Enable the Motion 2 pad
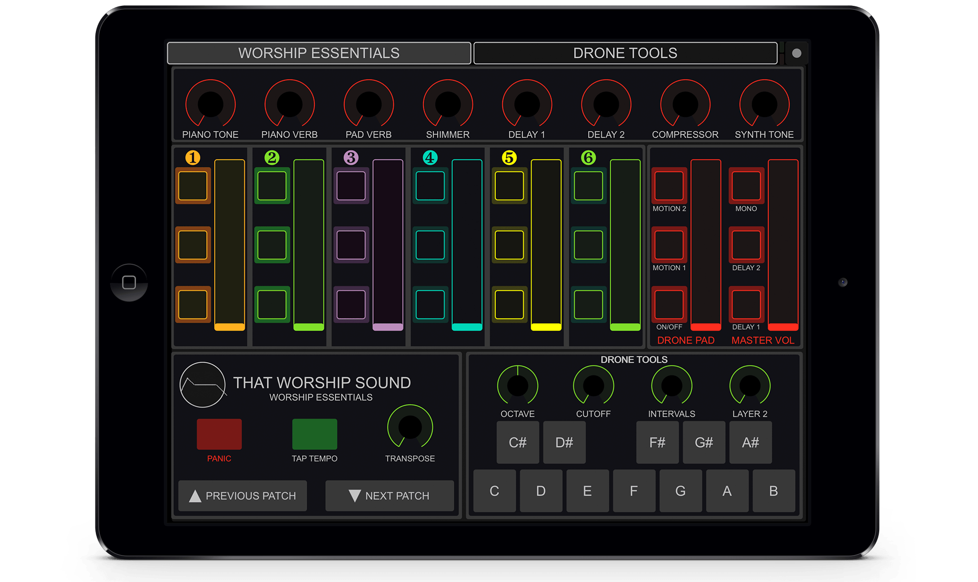Viewport: 978px width, 582px height. pos(669,186)
